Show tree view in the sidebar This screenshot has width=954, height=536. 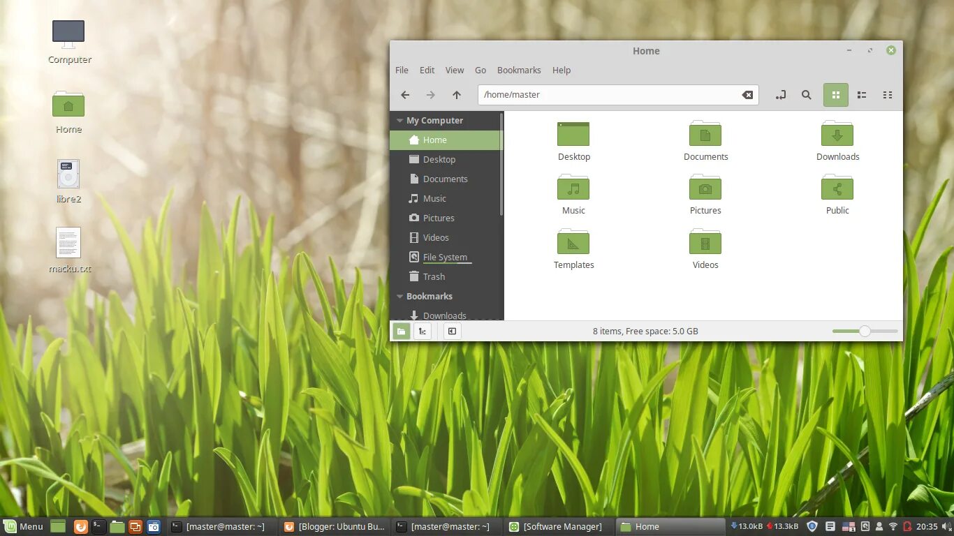coord(423,332)
